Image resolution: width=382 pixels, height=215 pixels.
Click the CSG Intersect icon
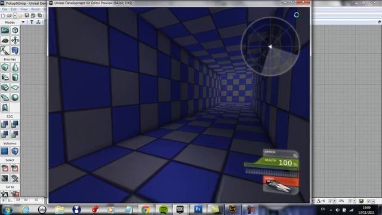coord(5,134)
